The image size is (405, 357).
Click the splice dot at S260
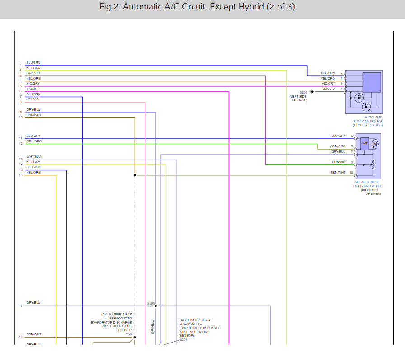[155, 306]
